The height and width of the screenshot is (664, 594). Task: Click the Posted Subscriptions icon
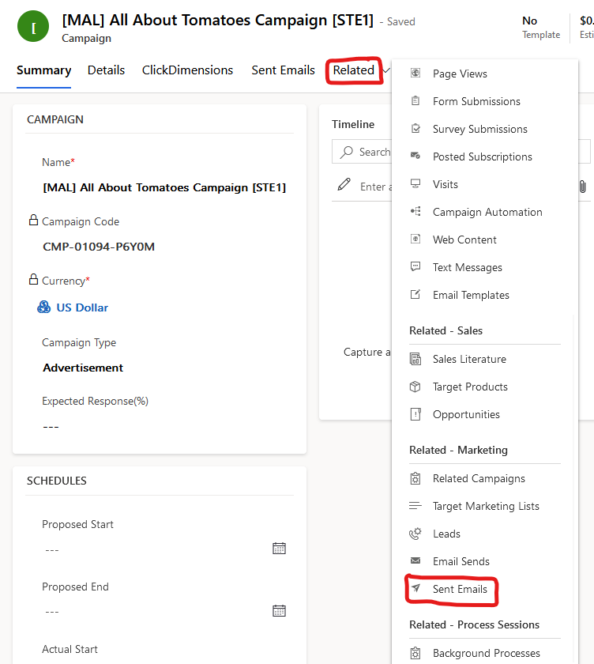coord(415,156)
